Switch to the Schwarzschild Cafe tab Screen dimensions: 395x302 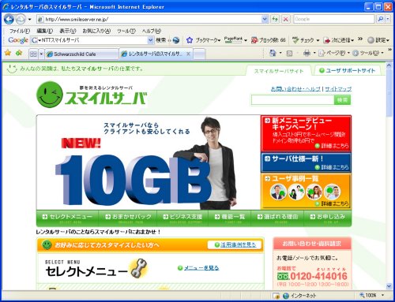coord(81,54)
